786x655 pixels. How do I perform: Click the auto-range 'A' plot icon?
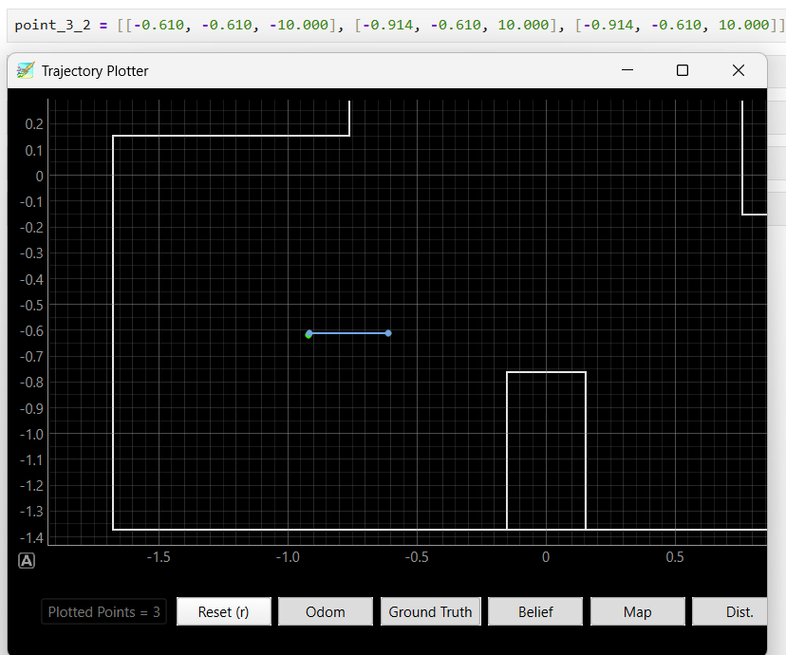27,560
